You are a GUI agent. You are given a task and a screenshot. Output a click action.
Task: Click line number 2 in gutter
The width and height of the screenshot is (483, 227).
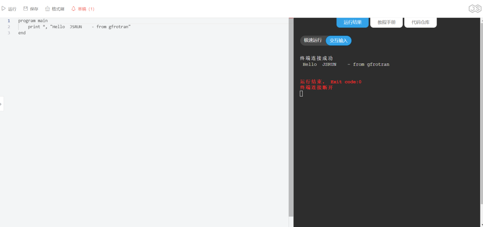tap(8, 27)
